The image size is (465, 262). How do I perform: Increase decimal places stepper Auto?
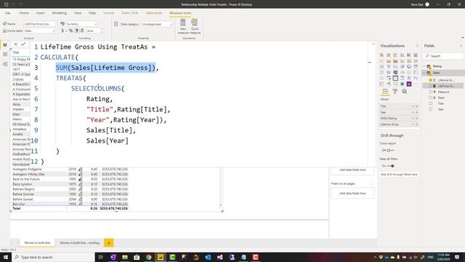tap(102, 29)
